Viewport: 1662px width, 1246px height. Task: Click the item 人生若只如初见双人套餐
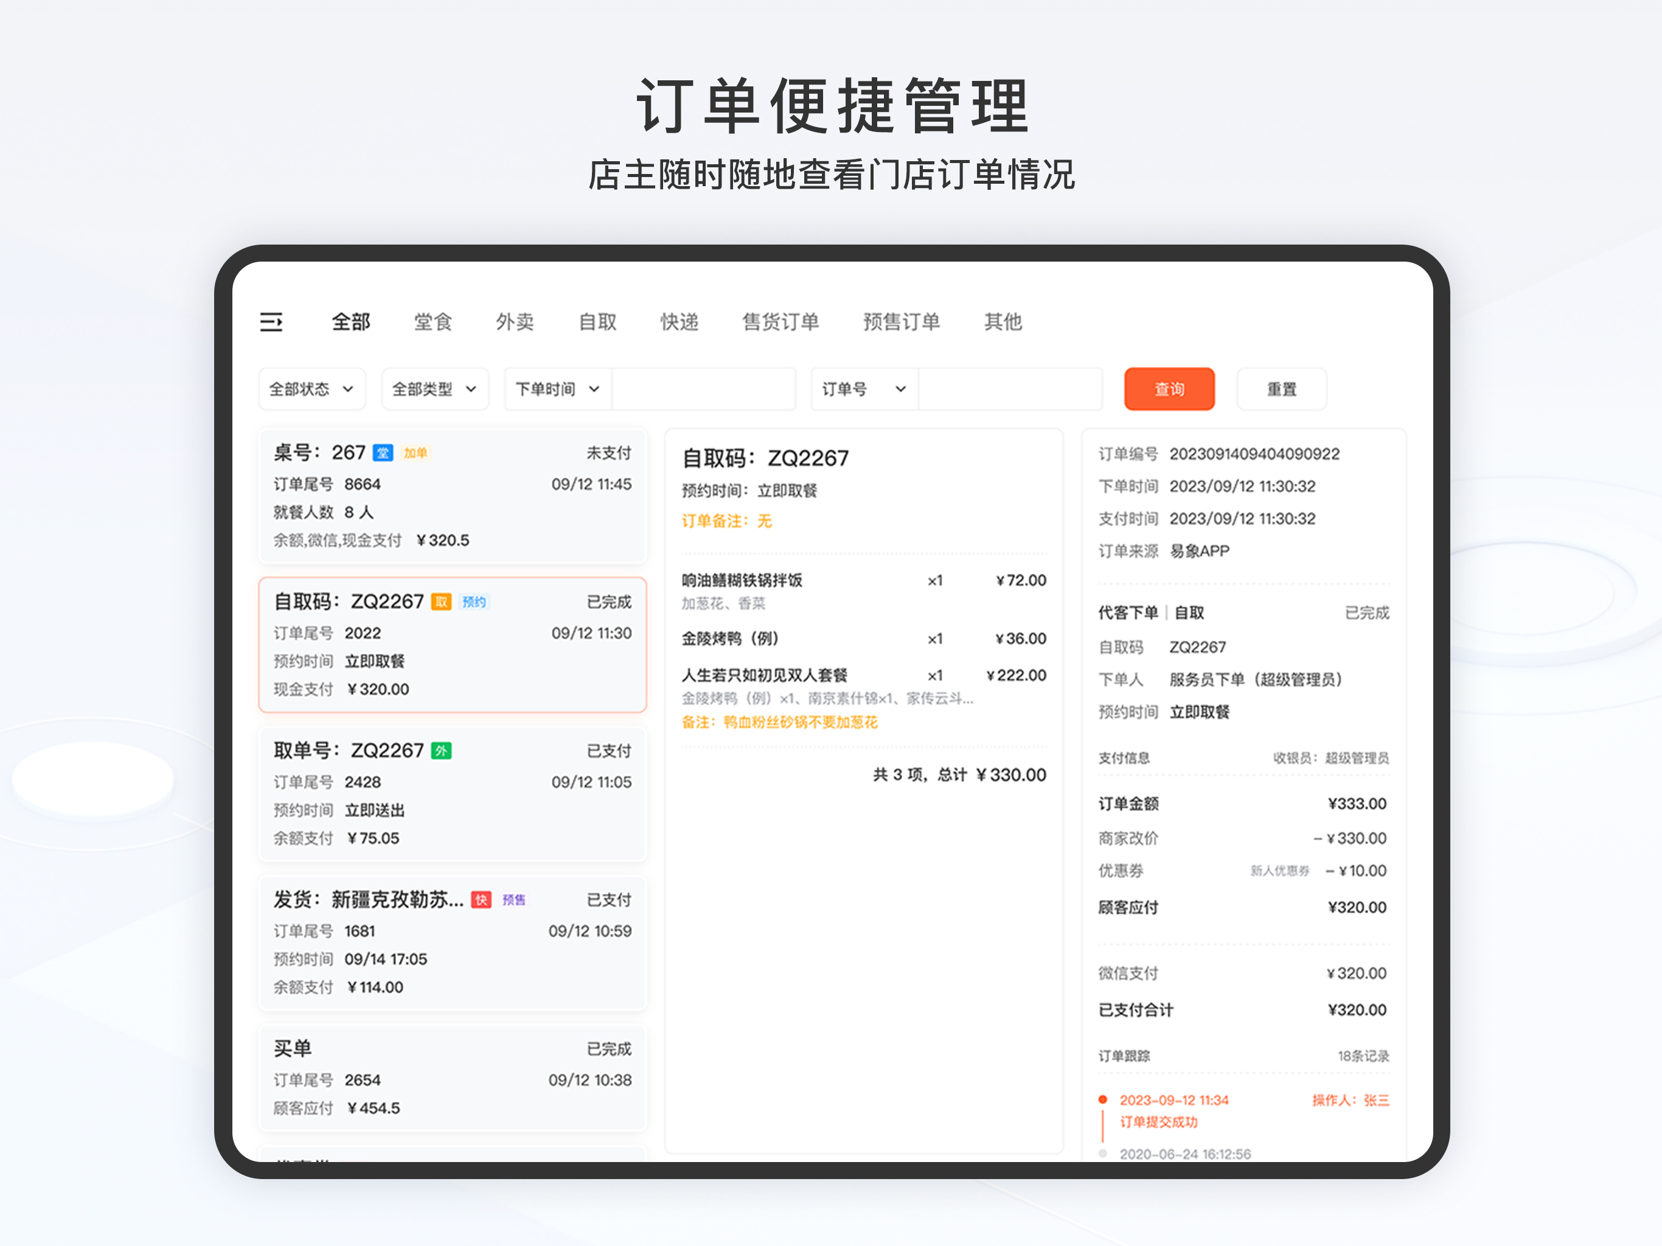pyautogui.click(x=764, y=675)
